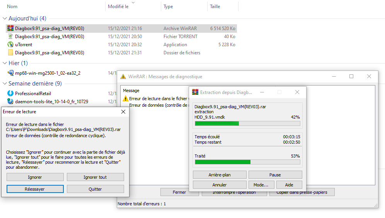Click the WinRAR icon in the Extraction window title
Screen dimensions: 385x218
tap(195, 92)
